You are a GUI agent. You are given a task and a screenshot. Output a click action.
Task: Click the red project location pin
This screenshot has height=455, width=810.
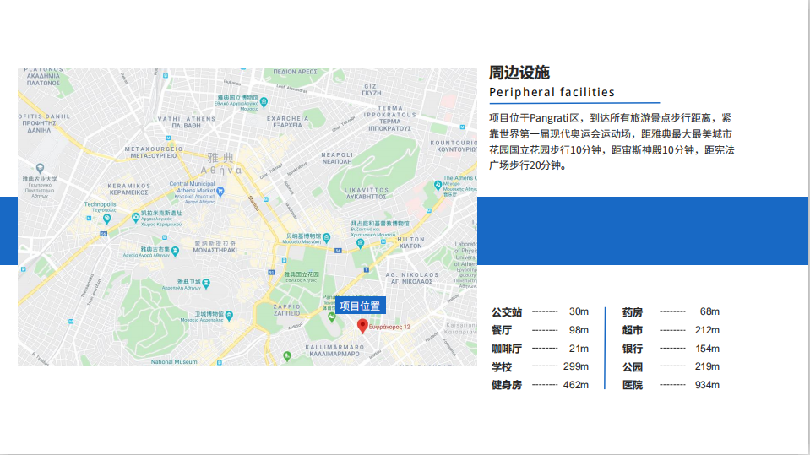[362, 325]
